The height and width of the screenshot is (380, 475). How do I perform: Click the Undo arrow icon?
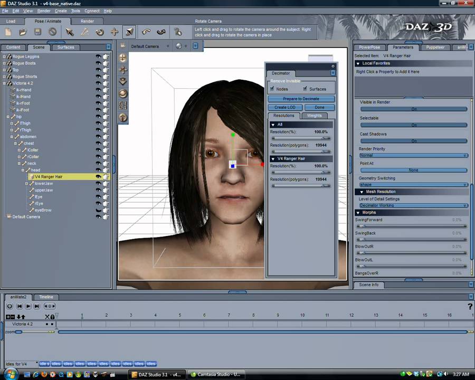146,32
